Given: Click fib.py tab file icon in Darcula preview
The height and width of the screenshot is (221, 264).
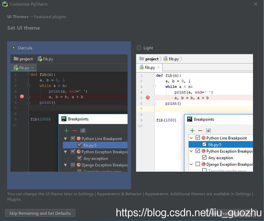Looking at the screenshot, I should tap(16, 68).
